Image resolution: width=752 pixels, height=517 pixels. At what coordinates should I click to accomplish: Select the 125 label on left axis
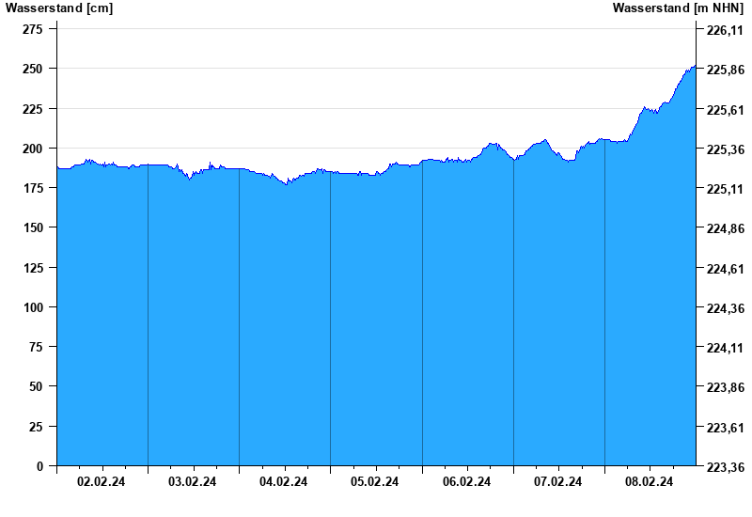point(33,268)
